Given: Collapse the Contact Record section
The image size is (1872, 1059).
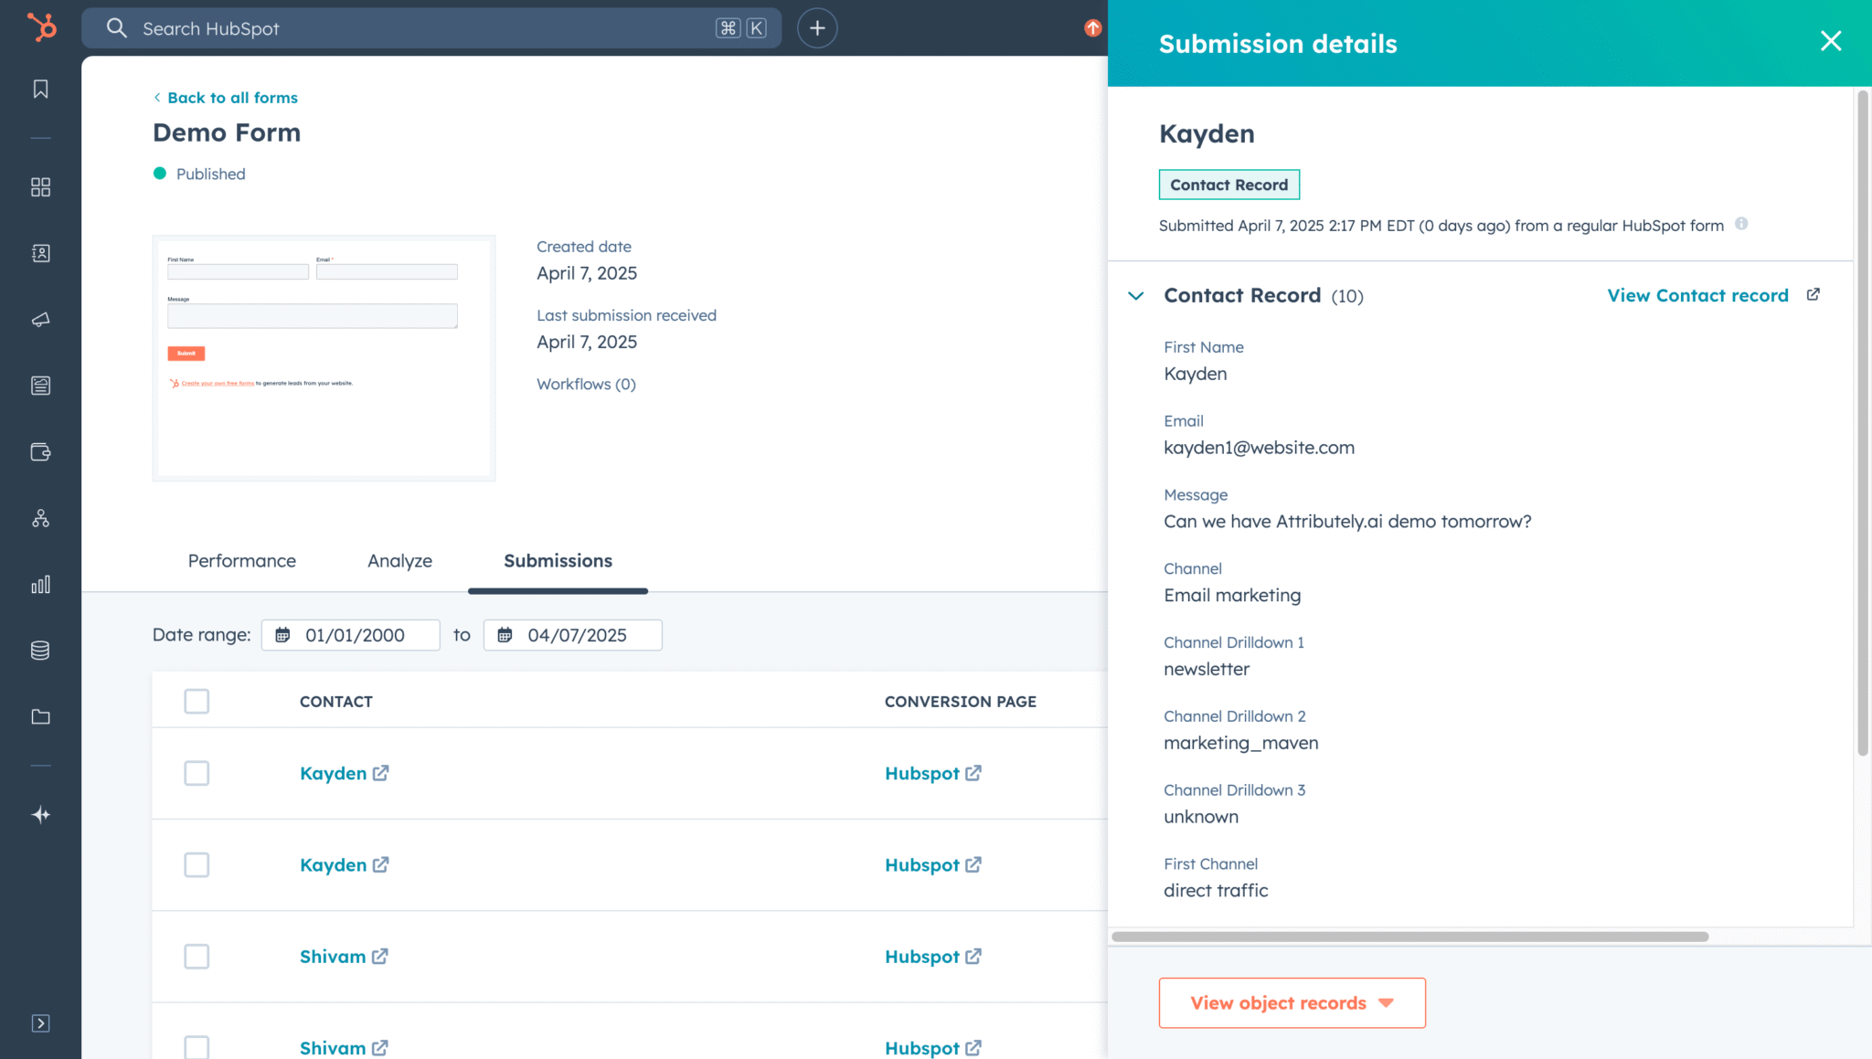Looking at the screenshot, I should pos(1136,295).
